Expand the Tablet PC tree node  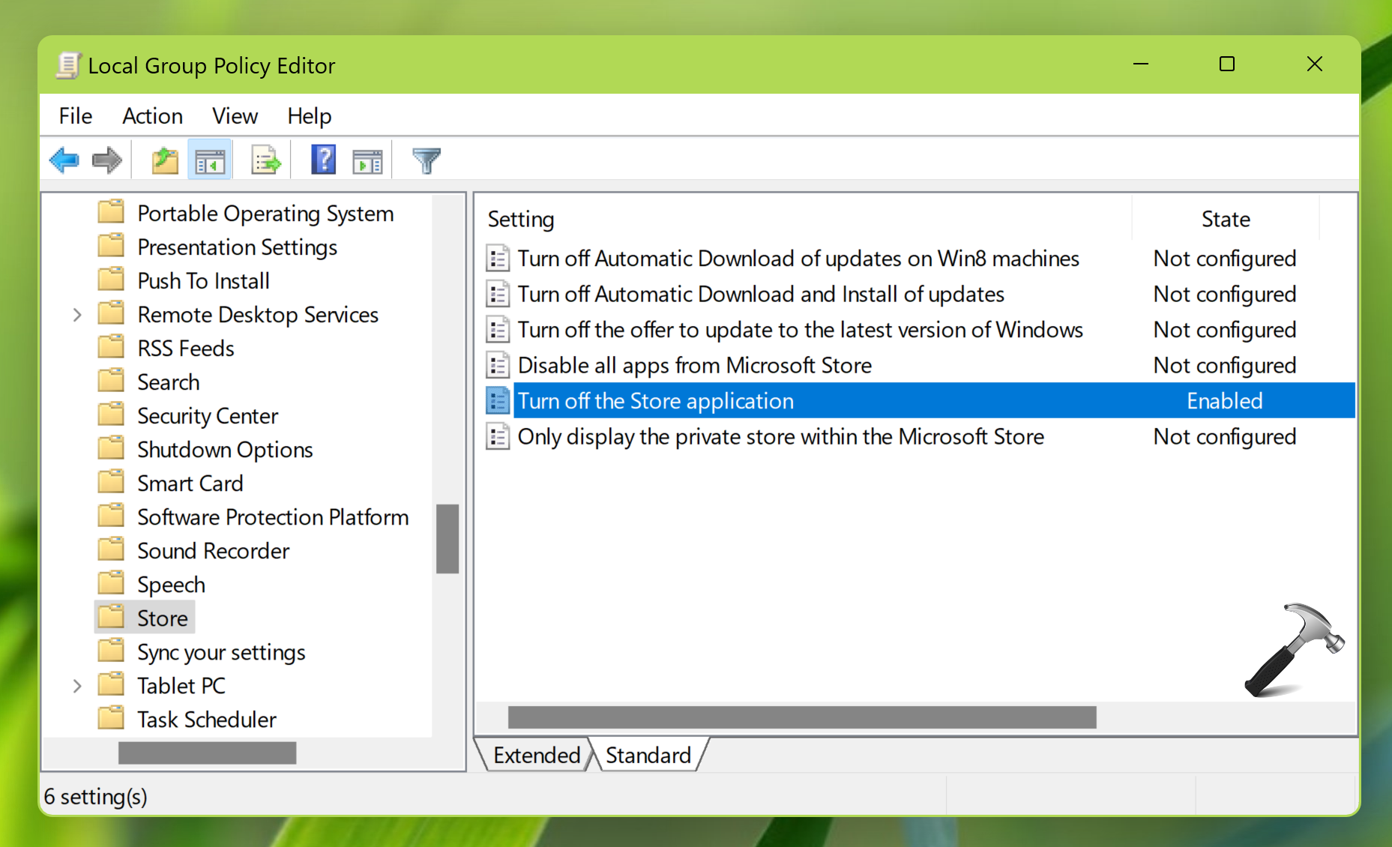[x=77, y=686]
